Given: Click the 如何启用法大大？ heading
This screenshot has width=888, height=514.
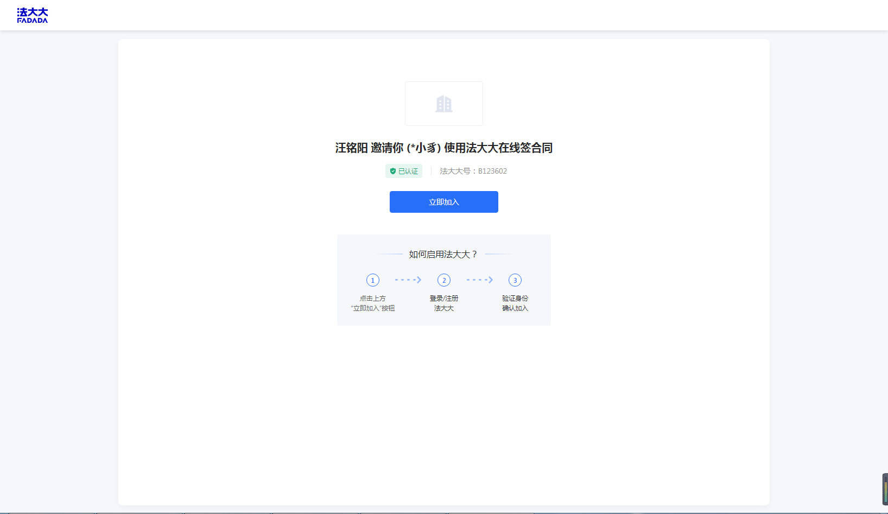Looking at the screenshot, I should tap(444, 254).
